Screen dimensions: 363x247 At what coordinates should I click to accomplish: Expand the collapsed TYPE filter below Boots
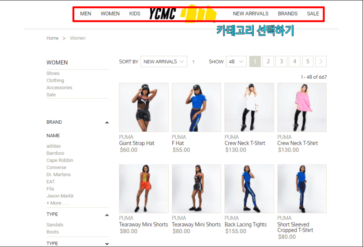[x=107, y=244]
